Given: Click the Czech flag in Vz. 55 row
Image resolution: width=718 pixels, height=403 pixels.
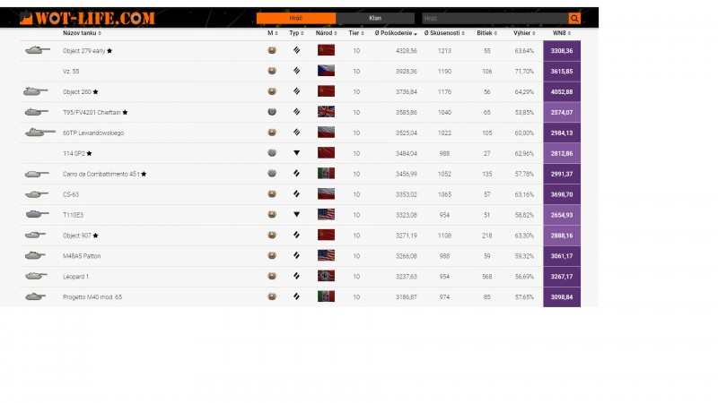Looking at the screenshot, I should pyautogui.click(x=326, y=71).
